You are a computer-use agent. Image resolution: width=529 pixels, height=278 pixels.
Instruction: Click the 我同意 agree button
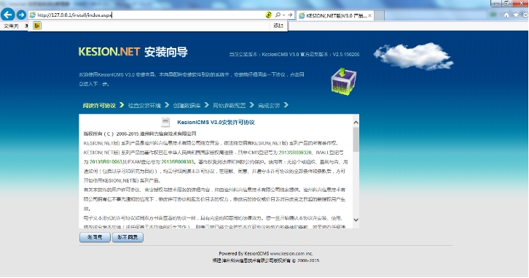tap(95, 237)
